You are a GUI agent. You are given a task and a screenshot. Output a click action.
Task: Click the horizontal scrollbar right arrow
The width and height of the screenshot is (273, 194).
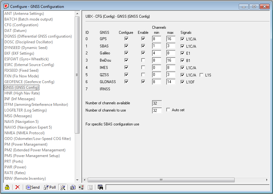pyautogui.click(x=267, y=180)
